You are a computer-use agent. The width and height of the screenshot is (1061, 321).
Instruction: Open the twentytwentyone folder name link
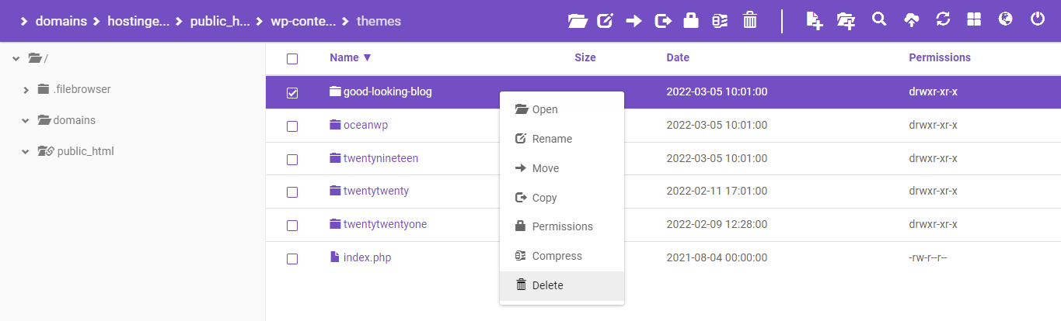click(385, 224)
